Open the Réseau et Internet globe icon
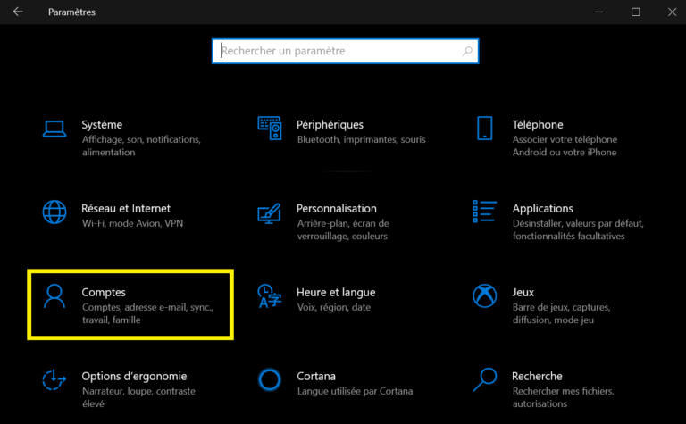Viewport: 686px width, 424px height. (x=54, y=212)
